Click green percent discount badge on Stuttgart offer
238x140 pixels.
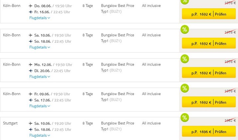pos(184,117)
